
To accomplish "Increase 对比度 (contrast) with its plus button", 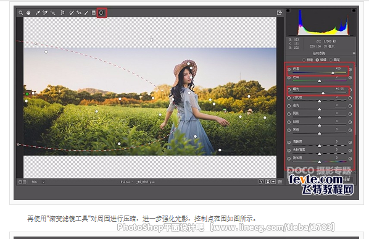I will click(350, 98).
